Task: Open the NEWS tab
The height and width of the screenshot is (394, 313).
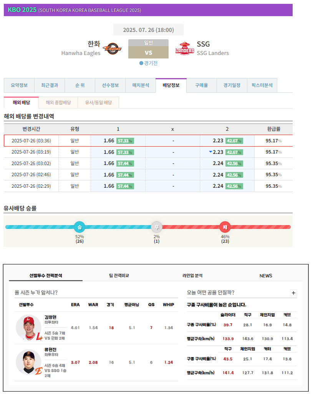Action: [x=266, y=275]
